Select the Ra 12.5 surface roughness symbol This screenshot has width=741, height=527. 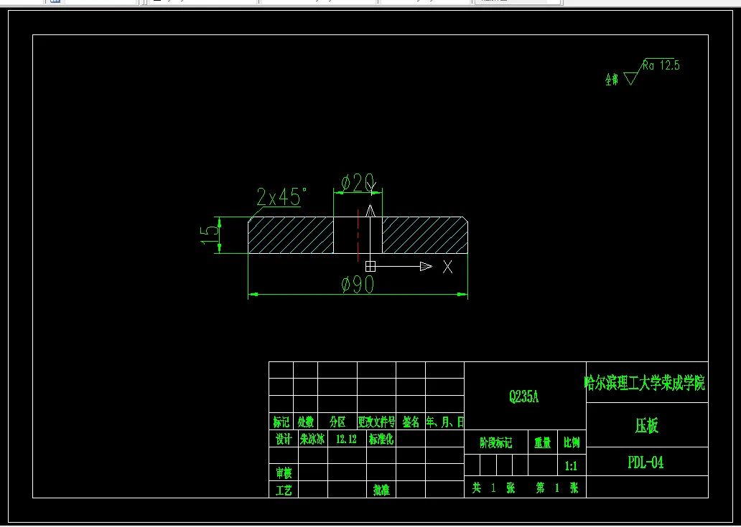pos(652,72)
